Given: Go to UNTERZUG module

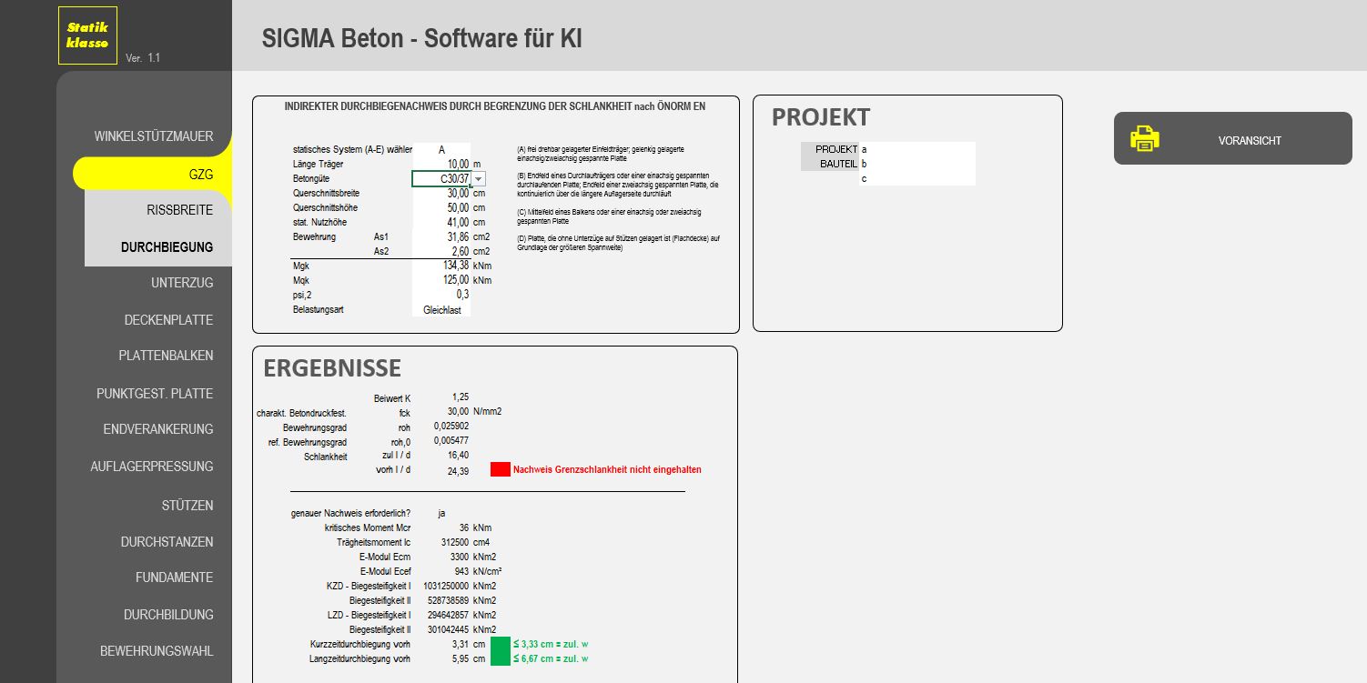Looking at the screenshot, I should pyautogui.click(x=182, y=283).
